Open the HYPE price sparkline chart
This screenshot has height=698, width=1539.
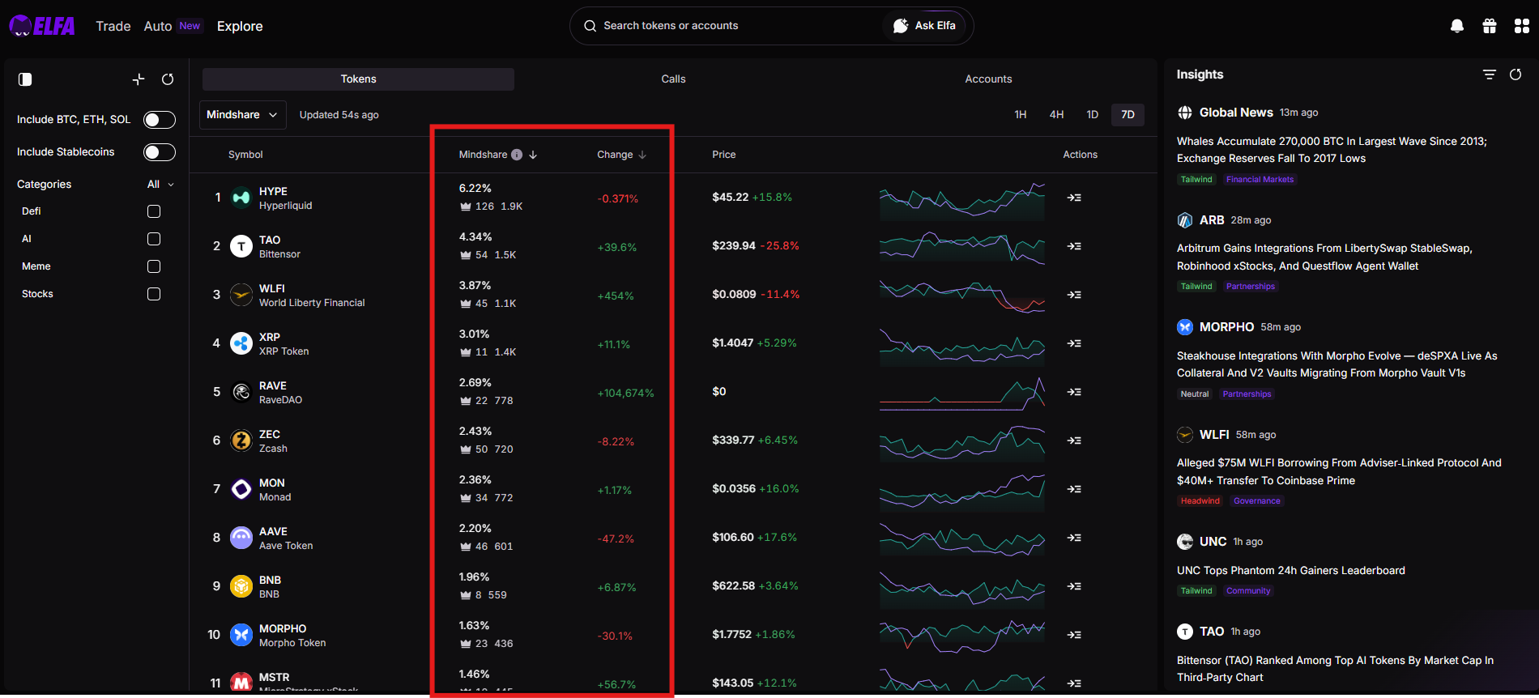point(962,200)
